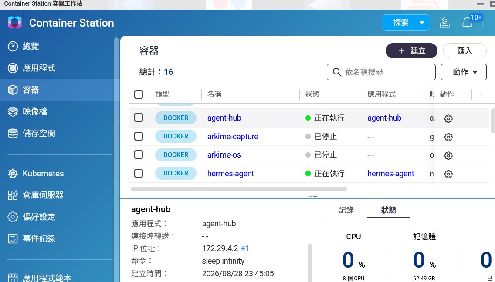Open the agent-hub container link
The image size is (495, 282).
click(x=224, y=118)
